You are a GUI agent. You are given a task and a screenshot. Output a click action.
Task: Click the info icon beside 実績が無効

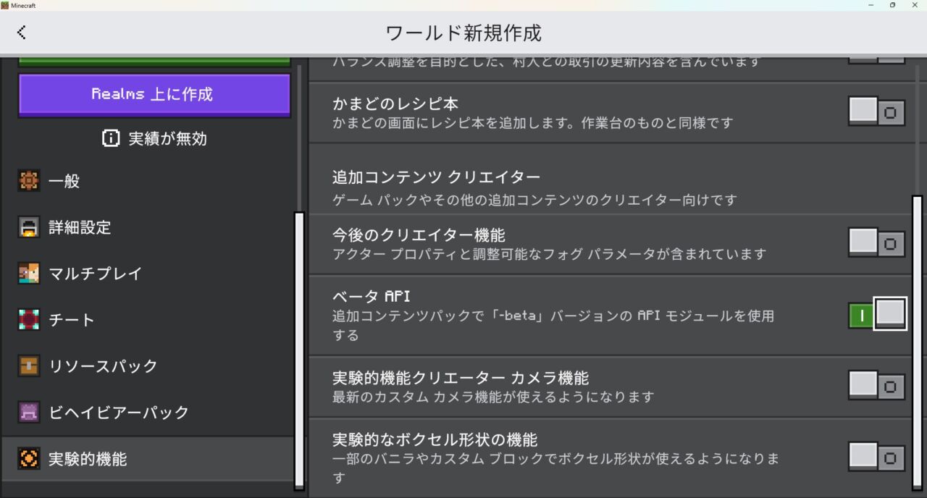pos(110,138)
